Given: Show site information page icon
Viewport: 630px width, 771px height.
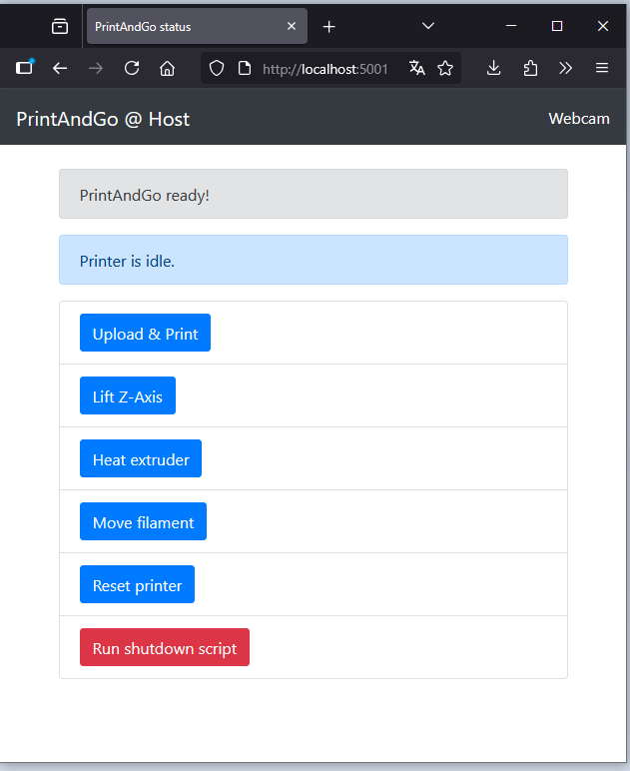Looking at the screenshot, I should coord(245,68).
